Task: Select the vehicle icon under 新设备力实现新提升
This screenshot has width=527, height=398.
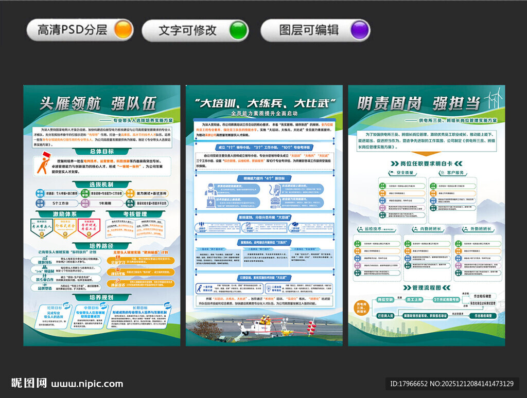Action: tap(275, 202)
